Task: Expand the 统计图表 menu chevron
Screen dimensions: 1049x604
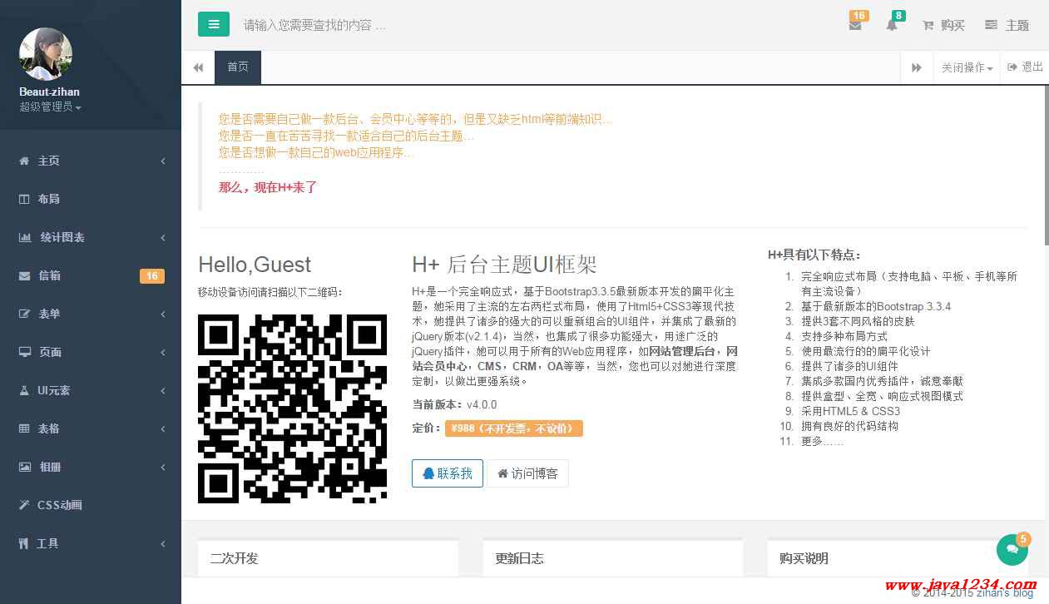Action: 163,237
